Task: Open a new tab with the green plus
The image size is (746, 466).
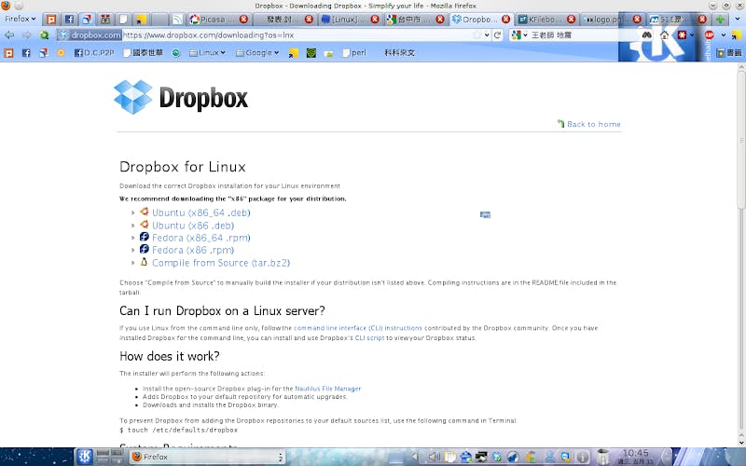Action: click(720, 20)
